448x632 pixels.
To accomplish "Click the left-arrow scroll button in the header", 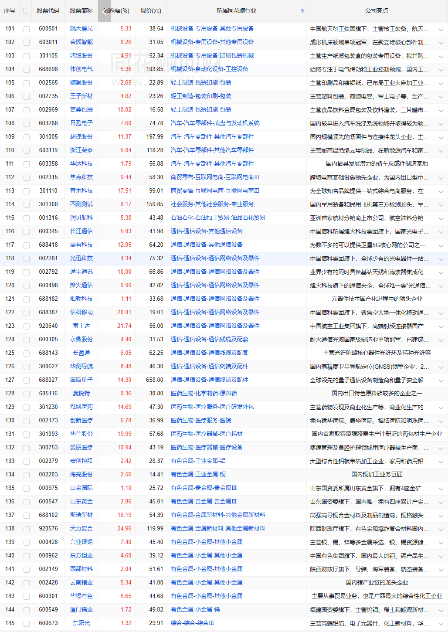I will (104, 11).
